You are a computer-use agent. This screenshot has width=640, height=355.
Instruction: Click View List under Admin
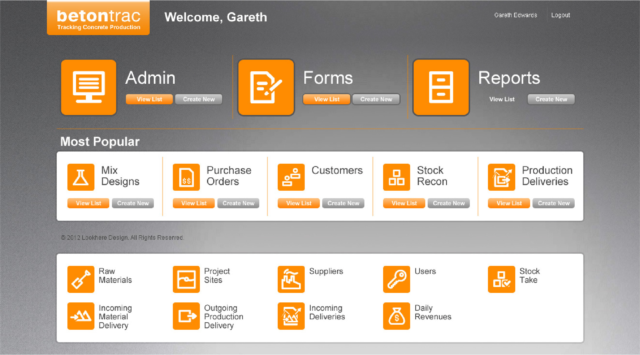point(149,99)
